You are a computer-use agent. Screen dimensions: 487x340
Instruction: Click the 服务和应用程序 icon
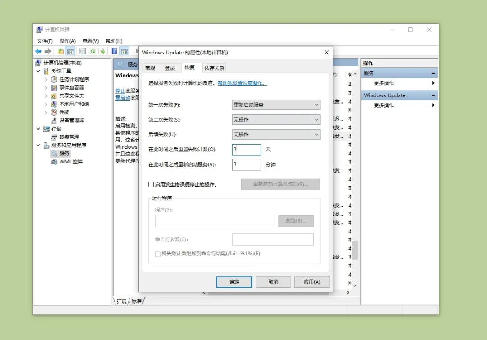tap(46, 145)
